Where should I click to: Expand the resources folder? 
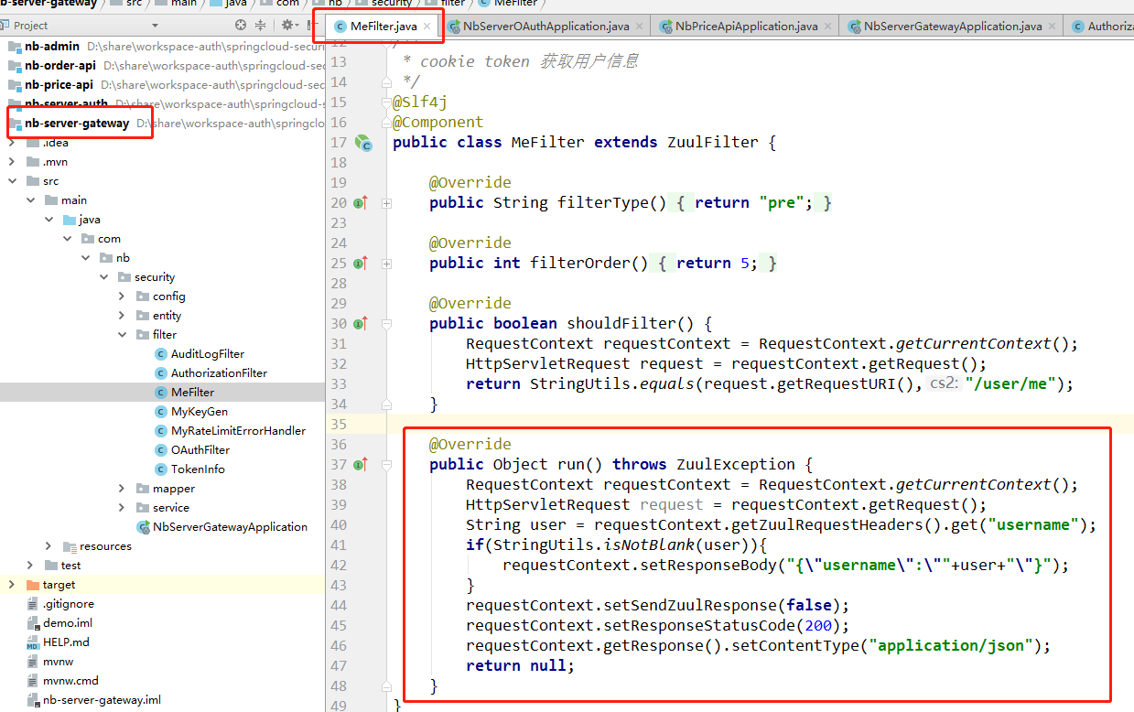(49, 546)
